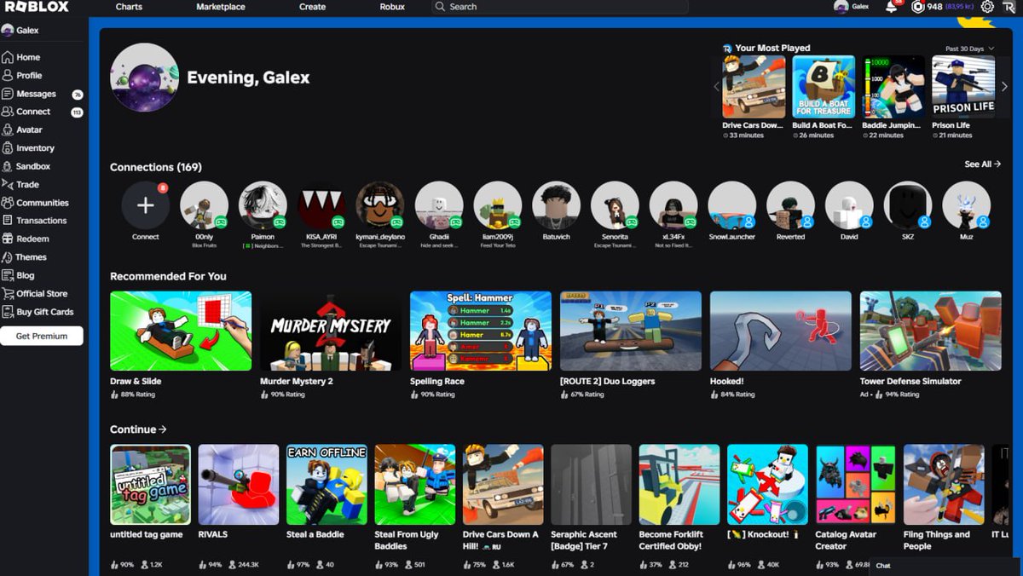
Task: Open Blog in the sidebar
Action: click(19, 275)
